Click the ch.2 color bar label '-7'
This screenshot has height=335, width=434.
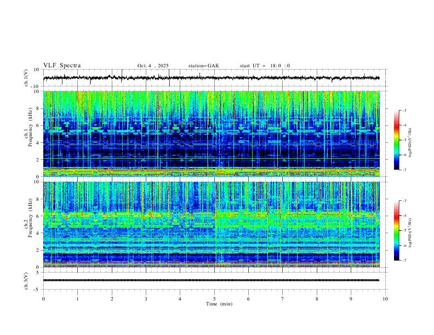pos(404,261)
